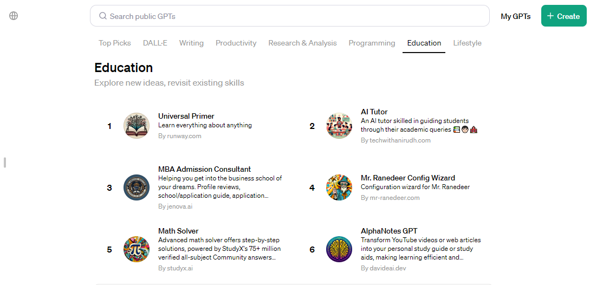Click the sidebar toggle handle
Image resolution: width=590 pixels, height=285 pixels.
5,162
